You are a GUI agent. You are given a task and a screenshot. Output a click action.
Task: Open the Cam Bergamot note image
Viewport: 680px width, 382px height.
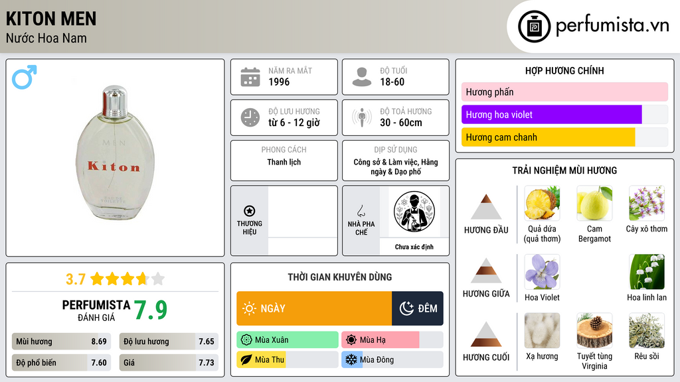point(594,203)
